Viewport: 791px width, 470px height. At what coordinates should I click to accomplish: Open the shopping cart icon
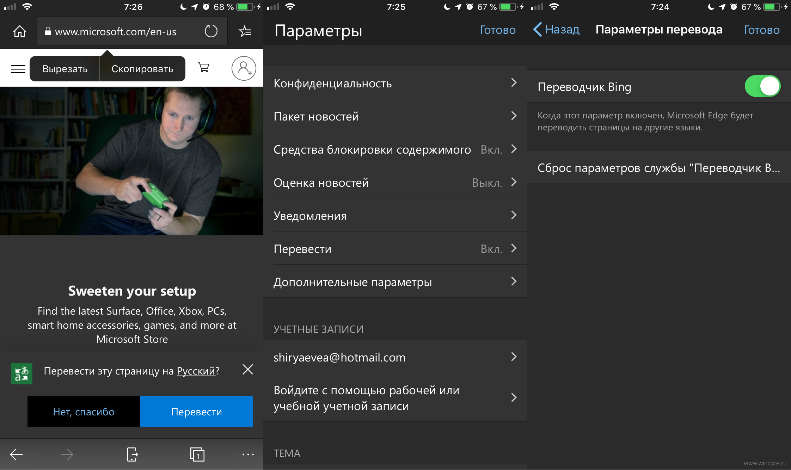click(204, 67)
